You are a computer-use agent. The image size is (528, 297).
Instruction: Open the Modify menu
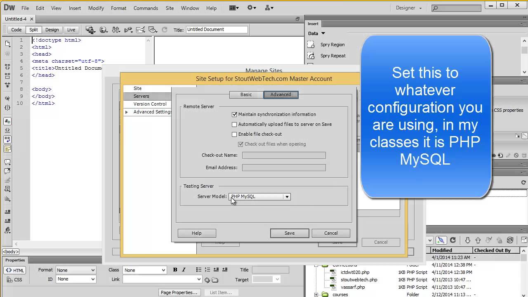pyautogui.click(x=96, y=8)
